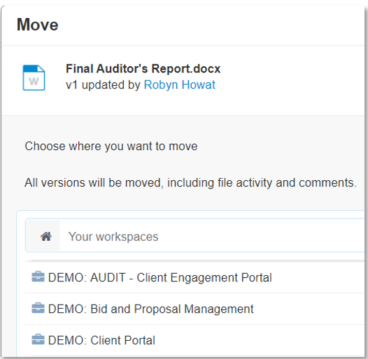Click the 'All versions will be moved' notice
The height and width of the screenshot is (359, 368).
190,183
